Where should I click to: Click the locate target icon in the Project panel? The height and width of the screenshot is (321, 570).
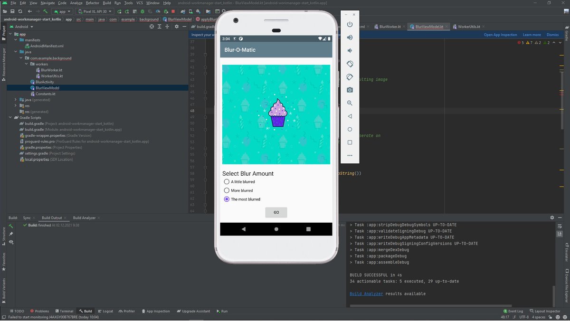[x=152, y=27]
